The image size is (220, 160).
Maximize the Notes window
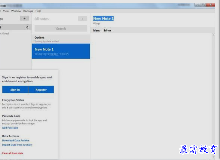203,5
